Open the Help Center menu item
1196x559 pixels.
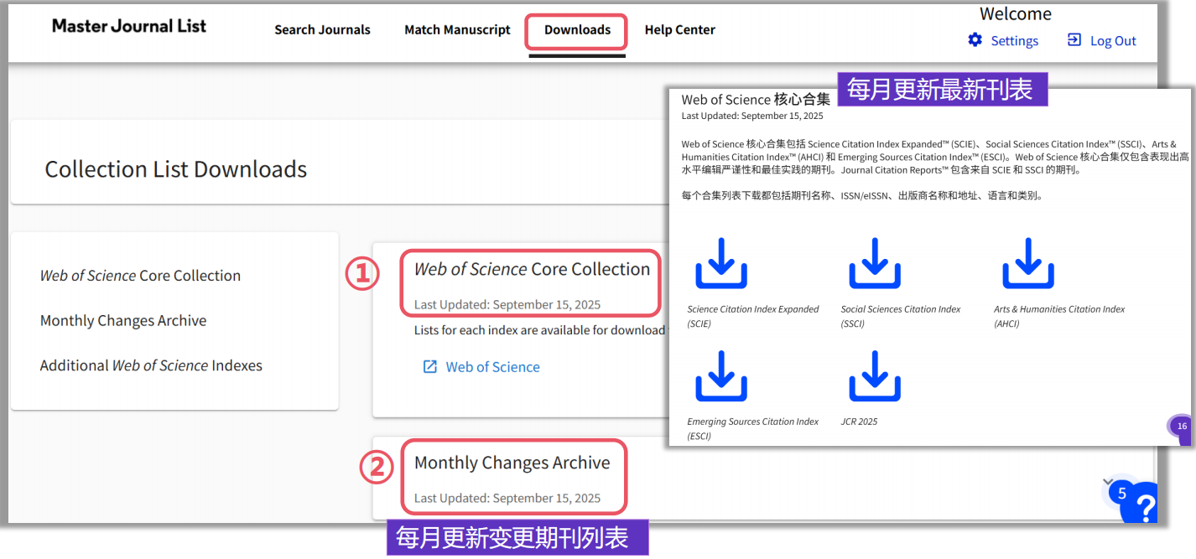(679, 30)
